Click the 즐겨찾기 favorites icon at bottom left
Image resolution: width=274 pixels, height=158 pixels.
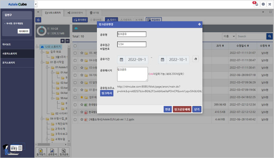pos(42,151)
